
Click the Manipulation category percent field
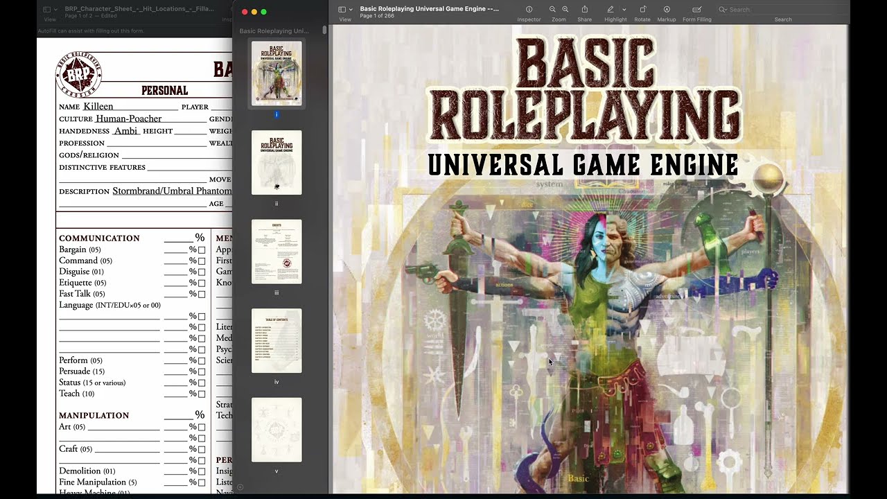point(179,415)
